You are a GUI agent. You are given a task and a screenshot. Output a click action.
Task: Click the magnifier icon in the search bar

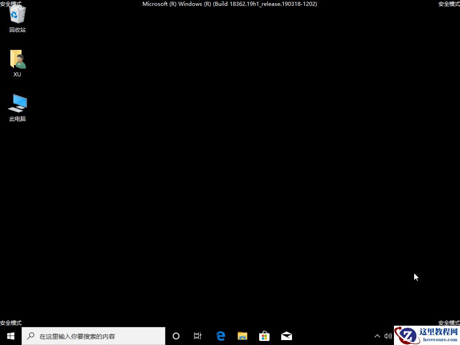click(x=31, y=336)
